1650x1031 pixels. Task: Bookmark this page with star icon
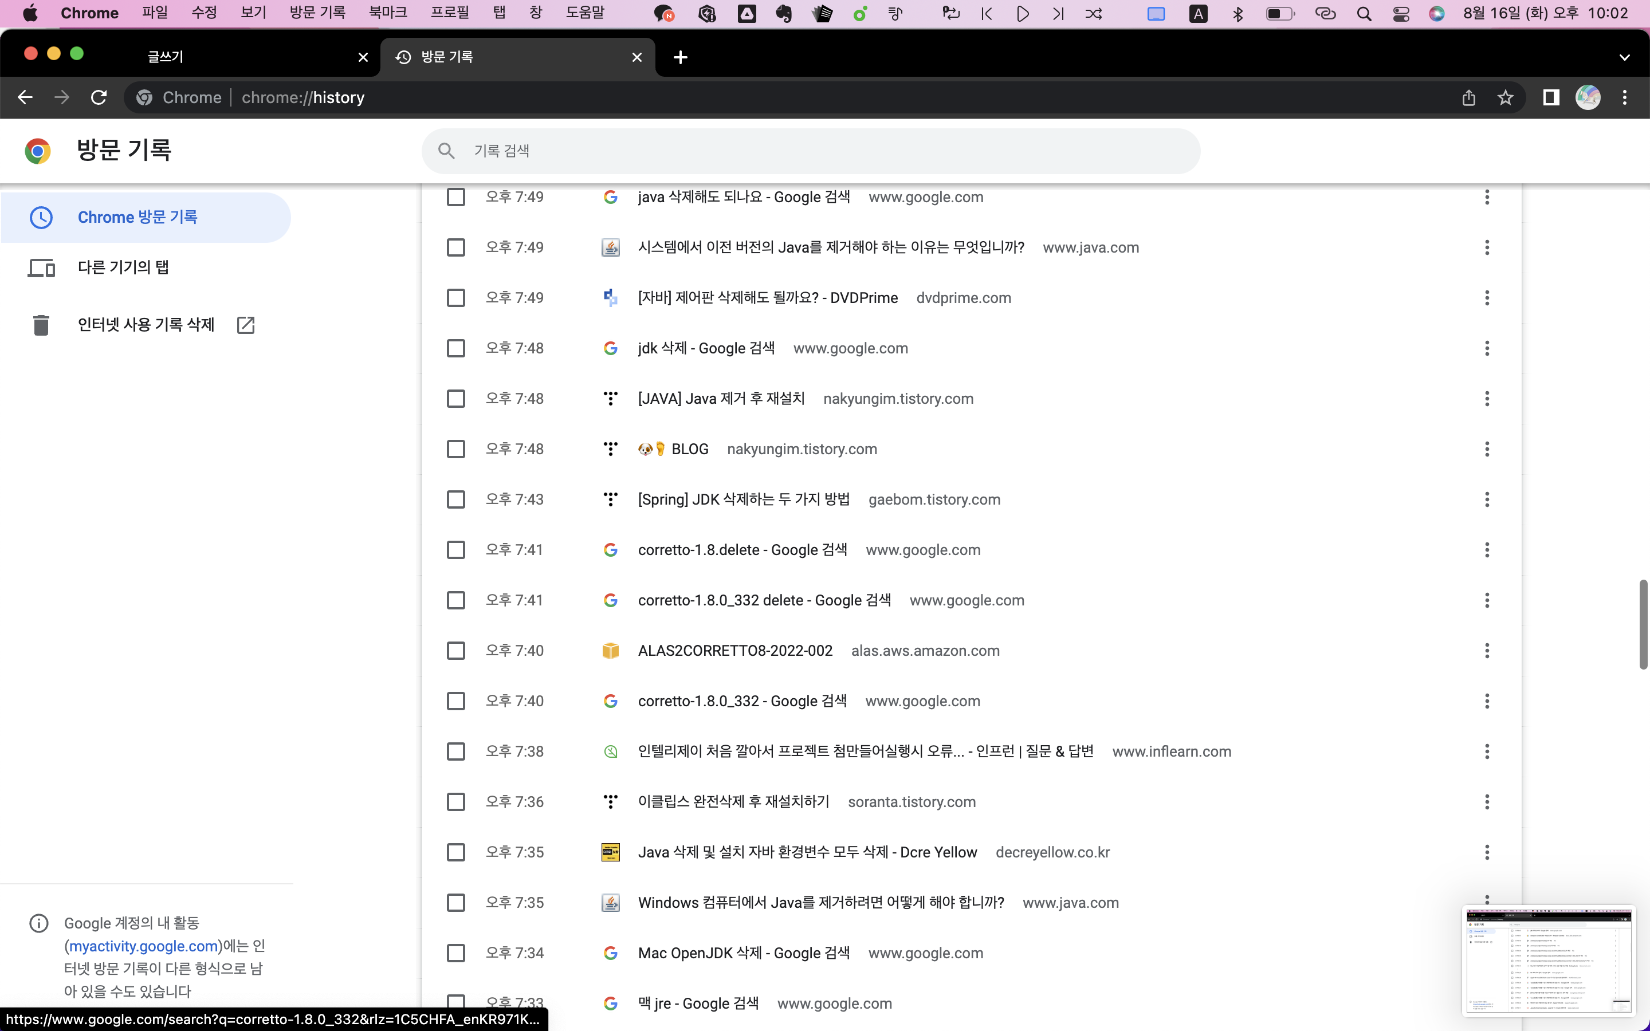coord(1506,97)
